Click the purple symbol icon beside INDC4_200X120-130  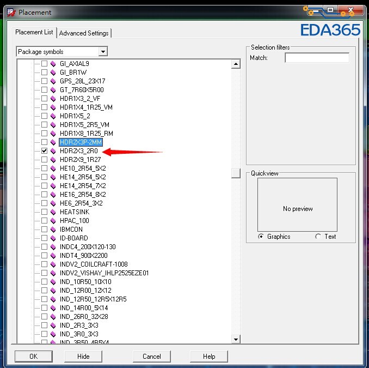pos(53,247)
